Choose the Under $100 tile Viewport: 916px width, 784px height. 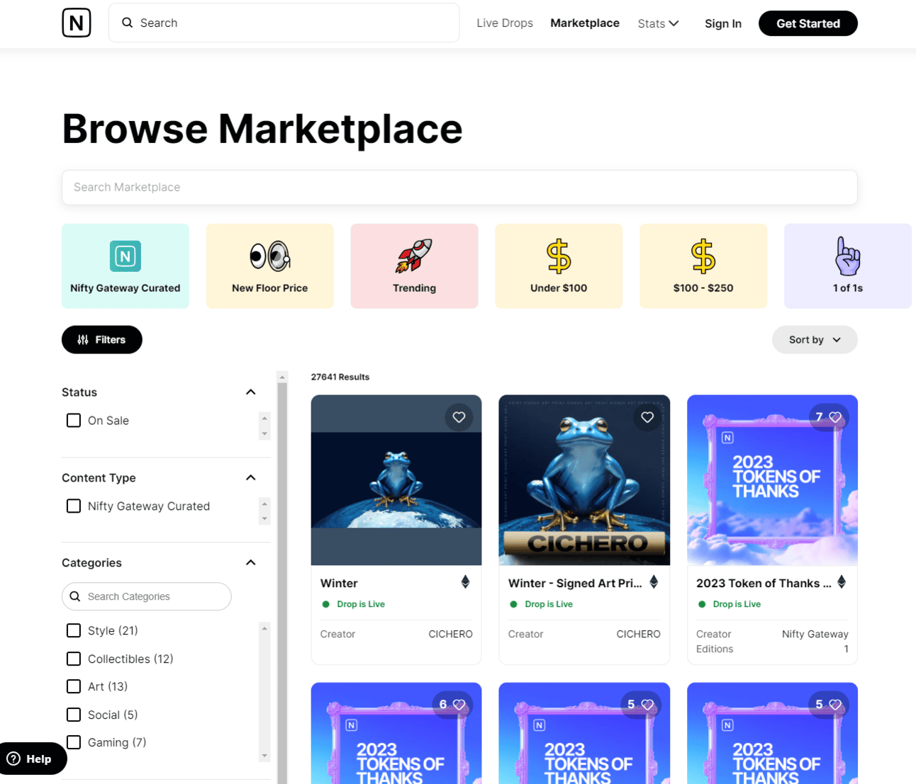click(x=559, y=266)
